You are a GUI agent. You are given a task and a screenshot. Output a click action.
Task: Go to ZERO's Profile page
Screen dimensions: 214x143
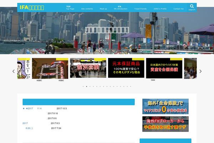[x=160, y=9]
